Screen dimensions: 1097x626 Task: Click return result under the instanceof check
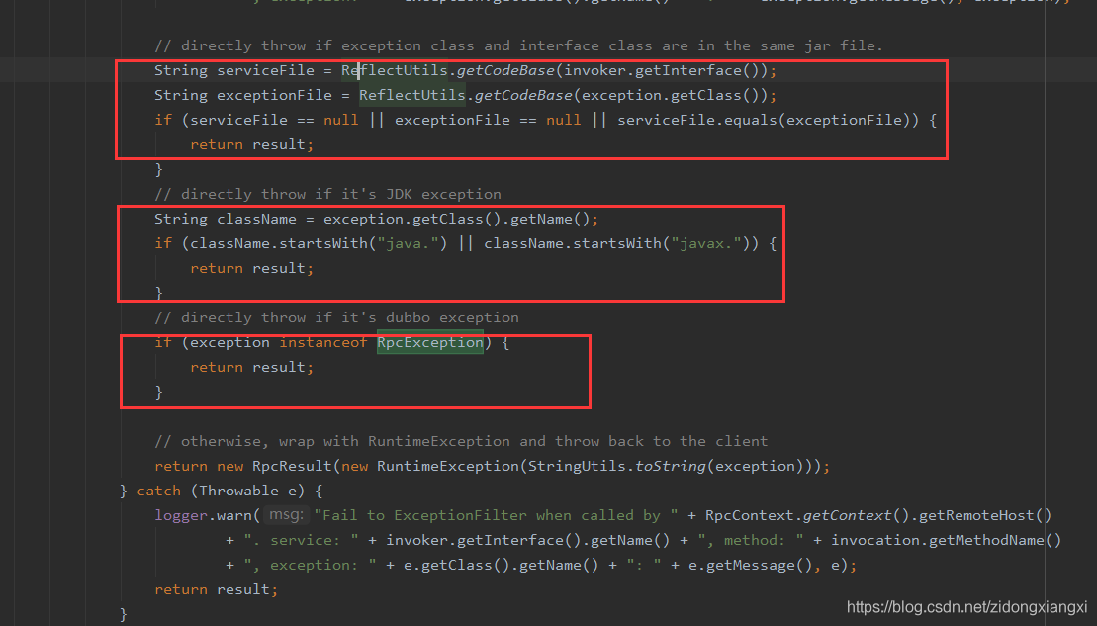coord(252,367)
